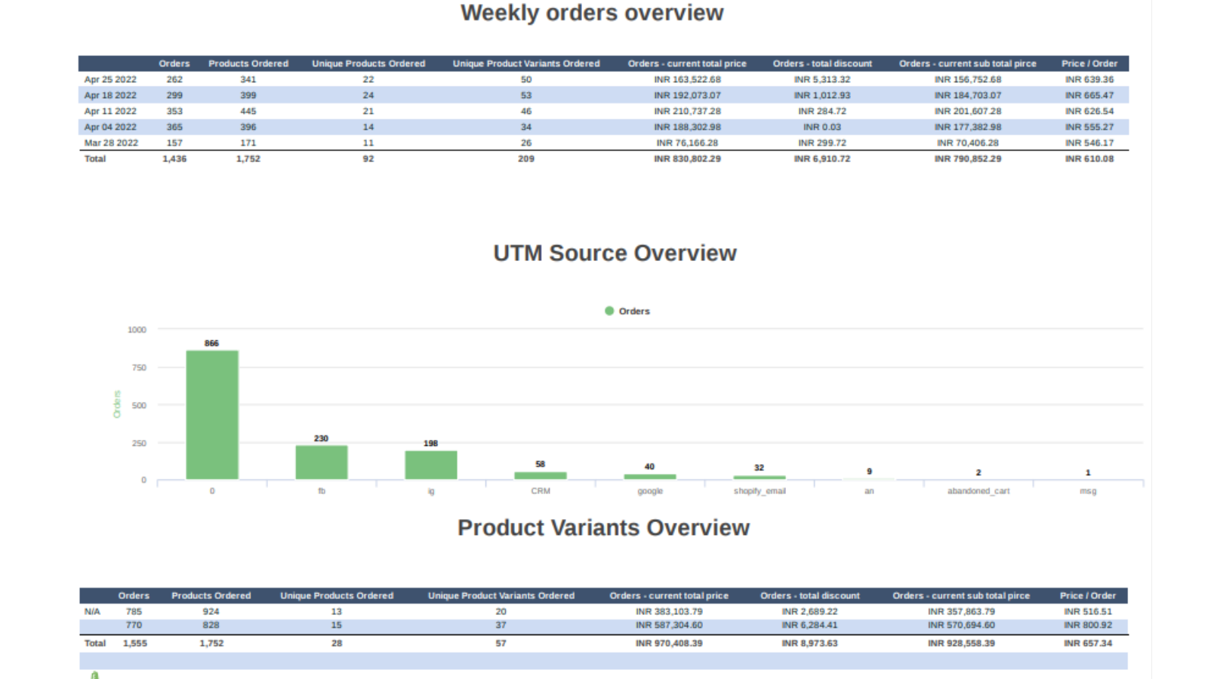Click the Orders column header in weekly table
Image resolution: width=1208 pixels, height=679 pixels.
pyautogui.click(x=174, y=63)
